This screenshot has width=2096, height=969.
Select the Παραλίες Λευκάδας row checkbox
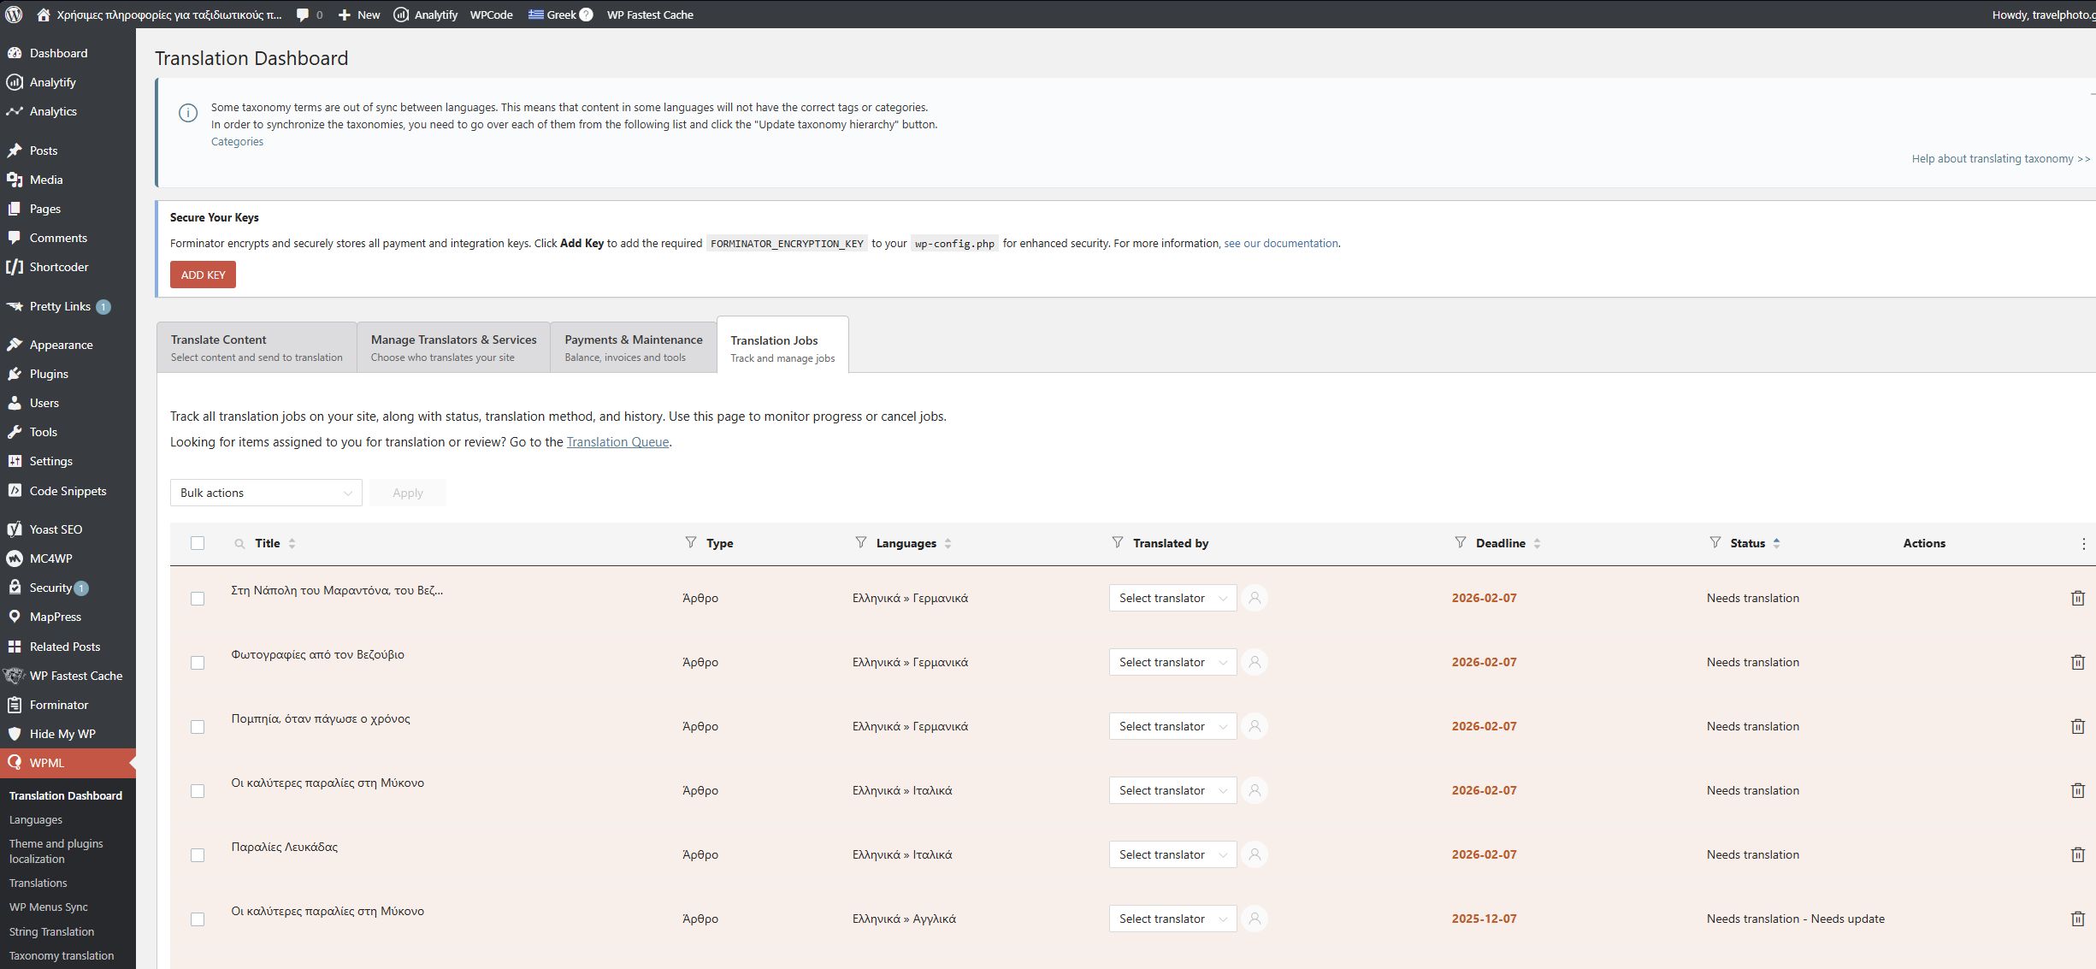point(198,855)
